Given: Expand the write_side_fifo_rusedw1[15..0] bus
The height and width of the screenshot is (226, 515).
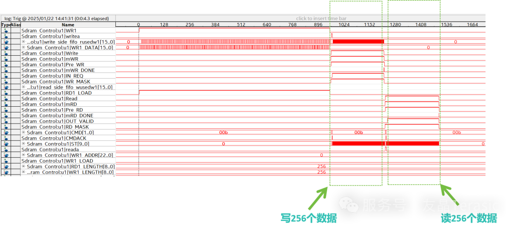Looking at the screenshot, I should click(x=23, y=42).
